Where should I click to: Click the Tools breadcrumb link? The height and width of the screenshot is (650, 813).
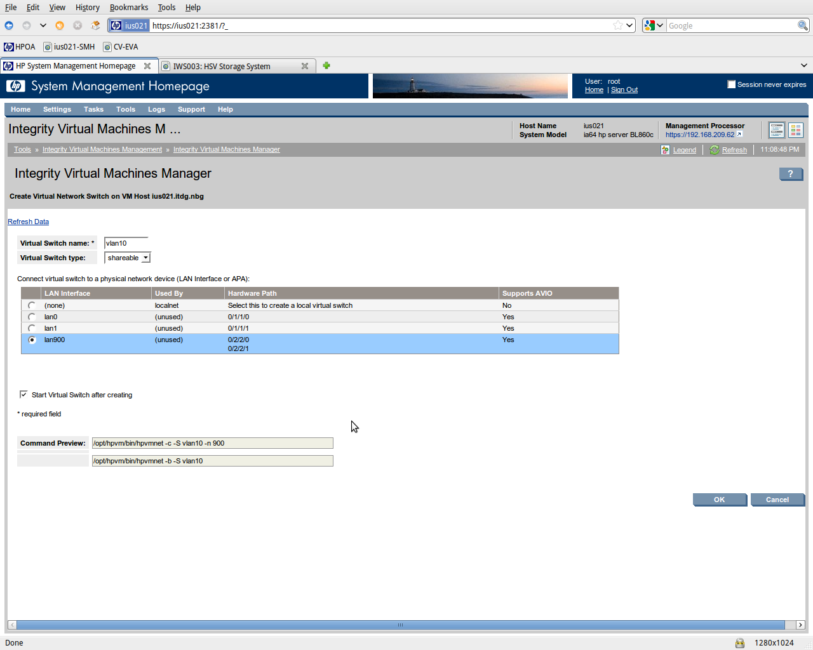pos(22,150)
